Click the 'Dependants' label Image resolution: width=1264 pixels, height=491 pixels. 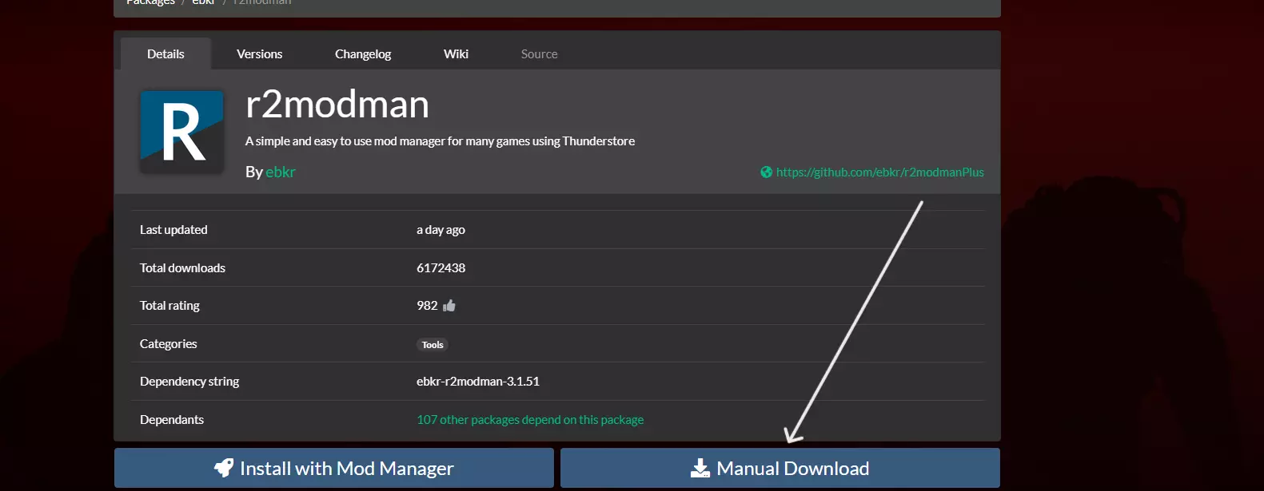pos(172,420)
